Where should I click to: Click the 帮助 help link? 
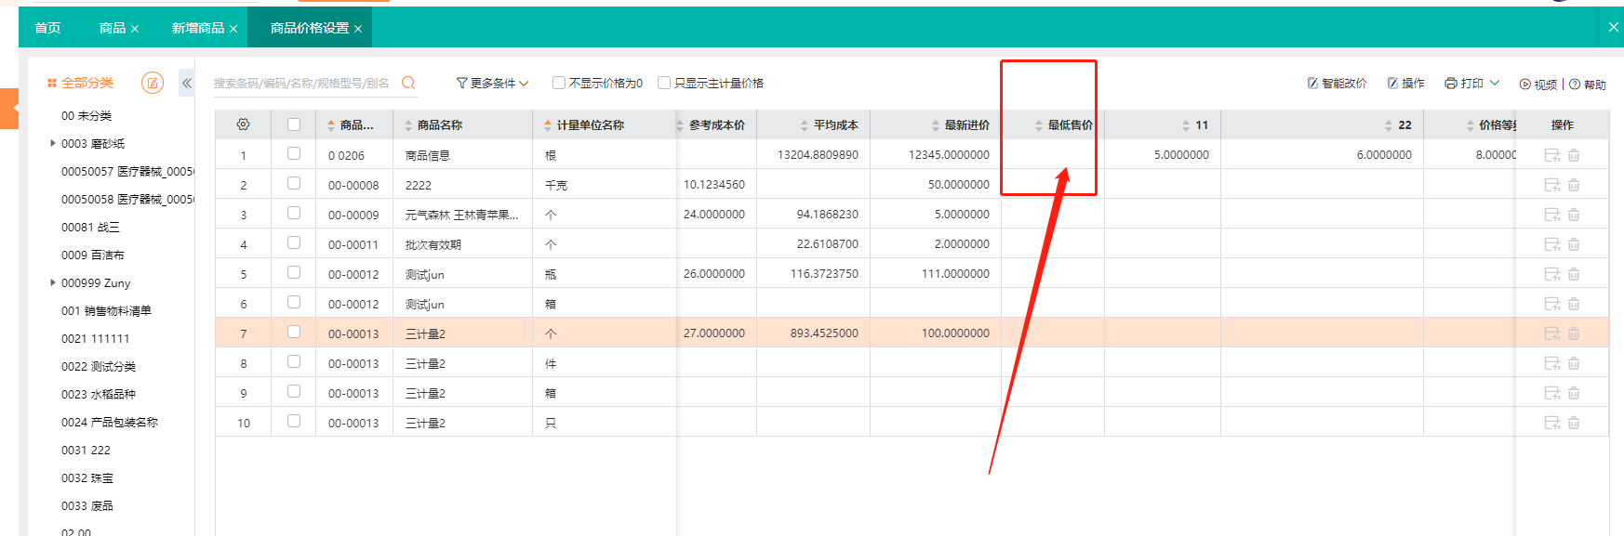1588,85
